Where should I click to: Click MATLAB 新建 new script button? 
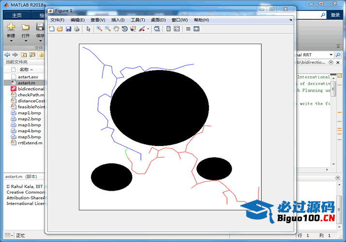tap(11, 30)
